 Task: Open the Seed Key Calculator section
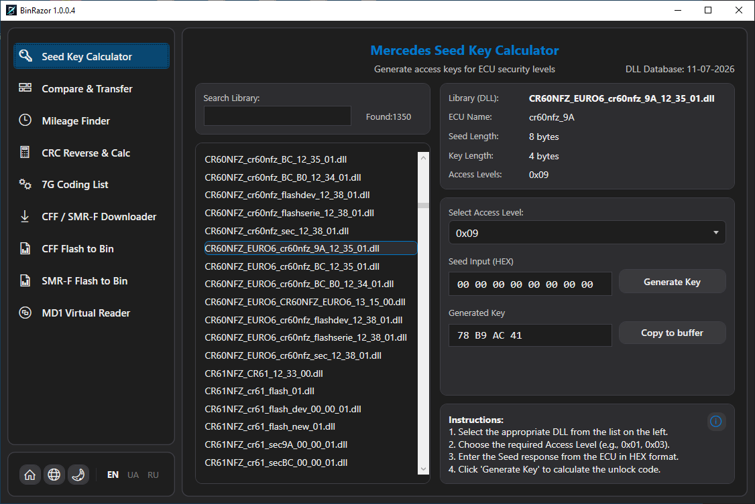[91, 56]
